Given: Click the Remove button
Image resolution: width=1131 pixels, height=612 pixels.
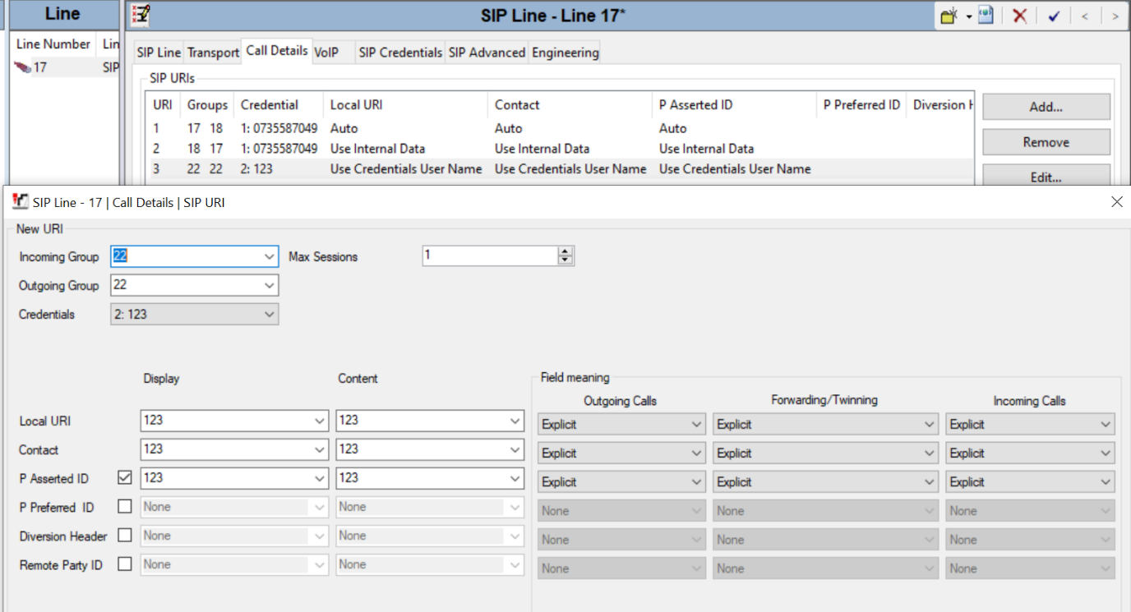Looking at the screenshot, I should coord(1046,142).
